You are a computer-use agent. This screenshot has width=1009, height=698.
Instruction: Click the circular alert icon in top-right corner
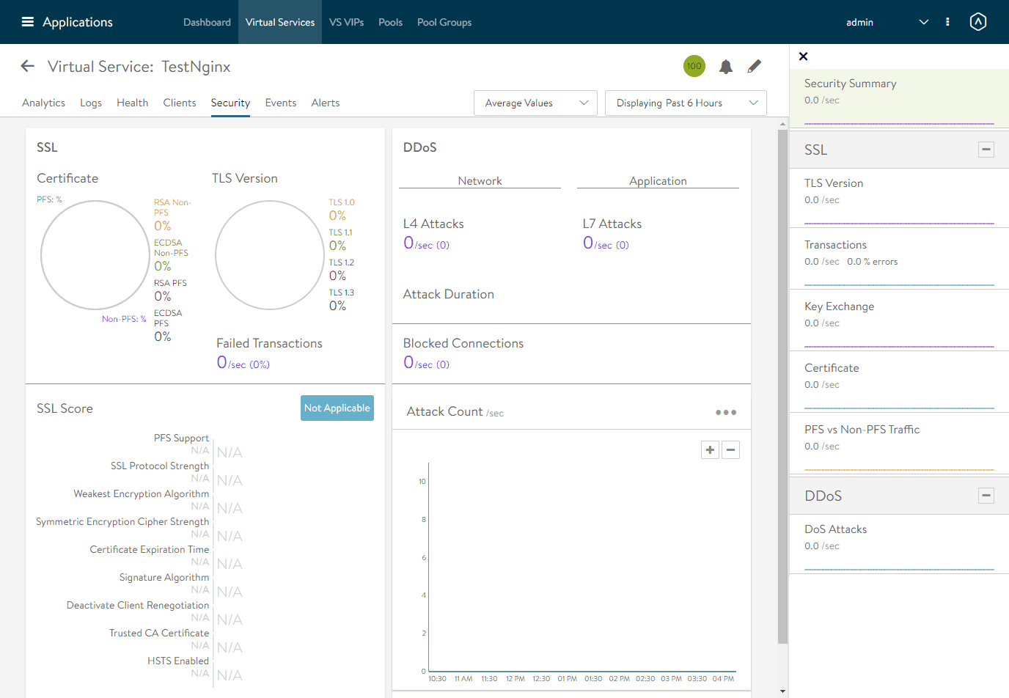coord(977,22)
